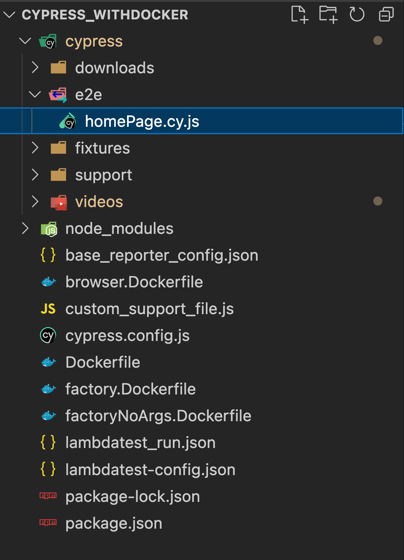Open package-lock.json file
404x560 pixels.
tap(133, 497)
